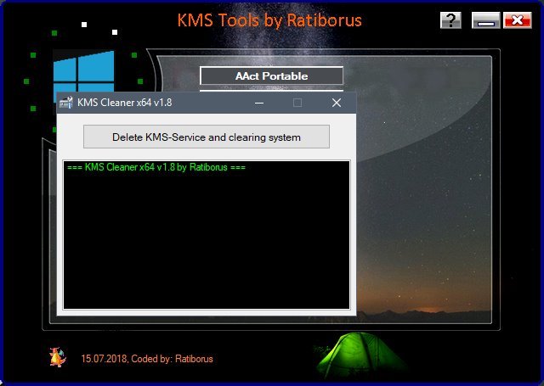Open help with the question mark button

click(450, 20)
